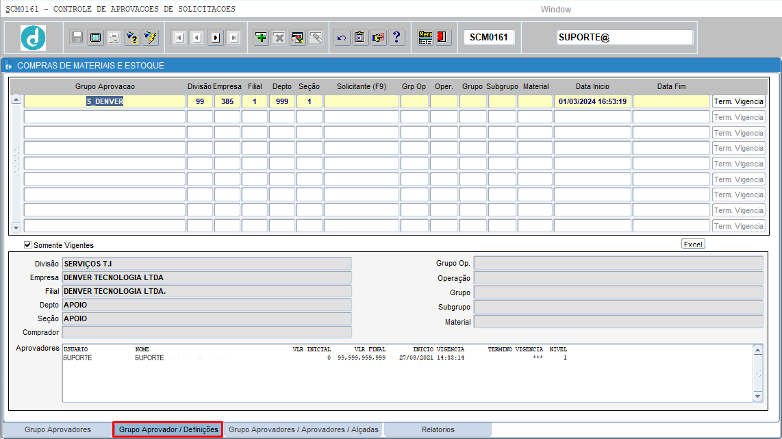Viewport: 782px width, 439px height.
Task: Open the Relatorios tab
Action: 438,429
